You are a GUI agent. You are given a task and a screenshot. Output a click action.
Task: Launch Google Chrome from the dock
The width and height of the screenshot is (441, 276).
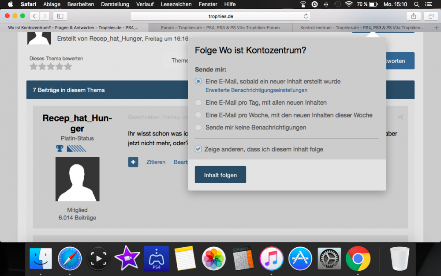pos(358,259)
